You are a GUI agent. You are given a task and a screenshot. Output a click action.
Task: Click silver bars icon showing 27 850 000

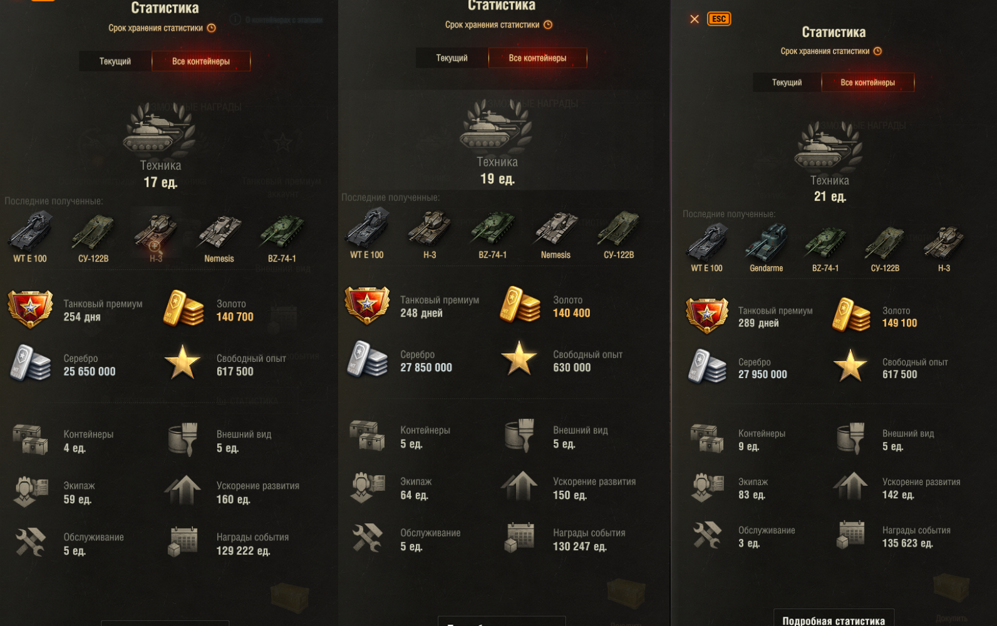(x=367, y=359)
